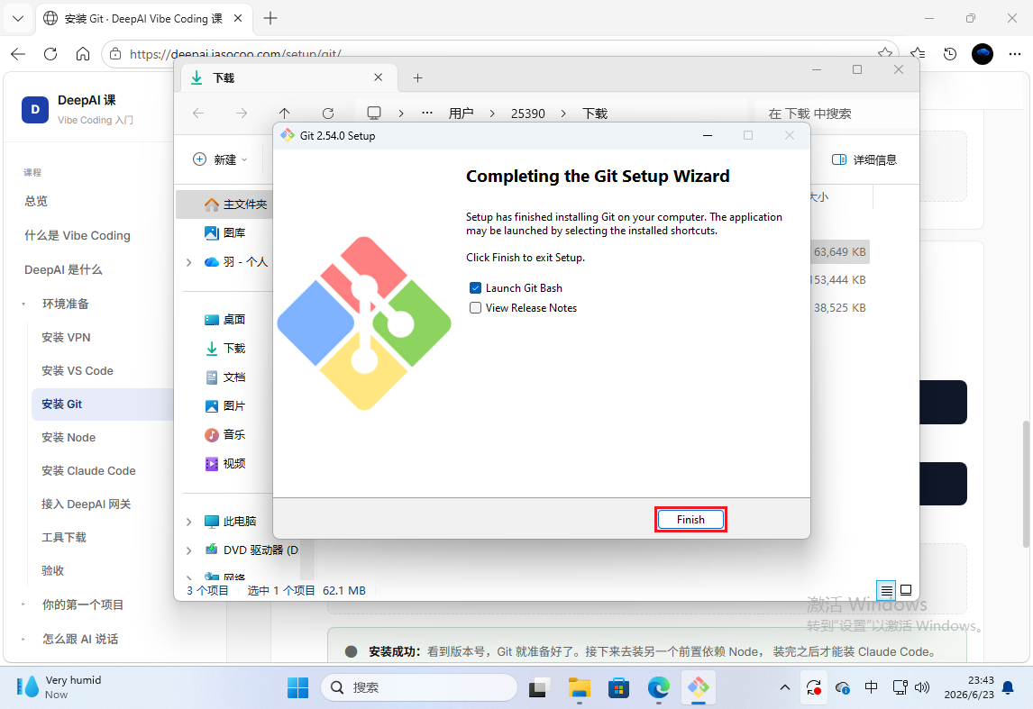Click File Explorer forward arrow
The height and width of the screenshot is (709, 1033).
pos(242,114)
